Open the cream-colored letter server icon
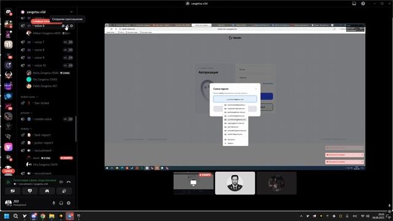Viewport: 393px width, 221px height. pyautogui.click(x=8, y=44)
